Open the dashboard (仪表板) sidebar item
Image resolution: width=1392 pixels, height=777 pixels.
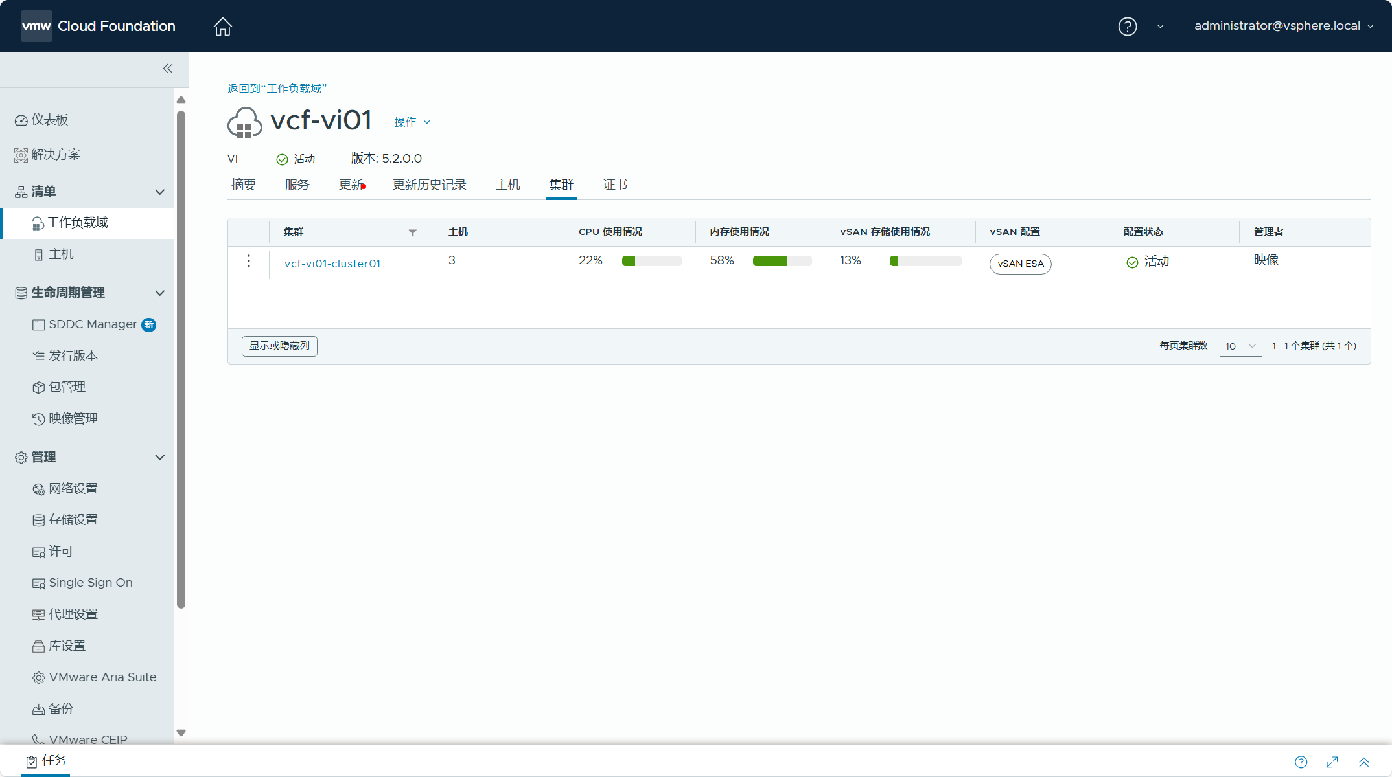(50, 120)
